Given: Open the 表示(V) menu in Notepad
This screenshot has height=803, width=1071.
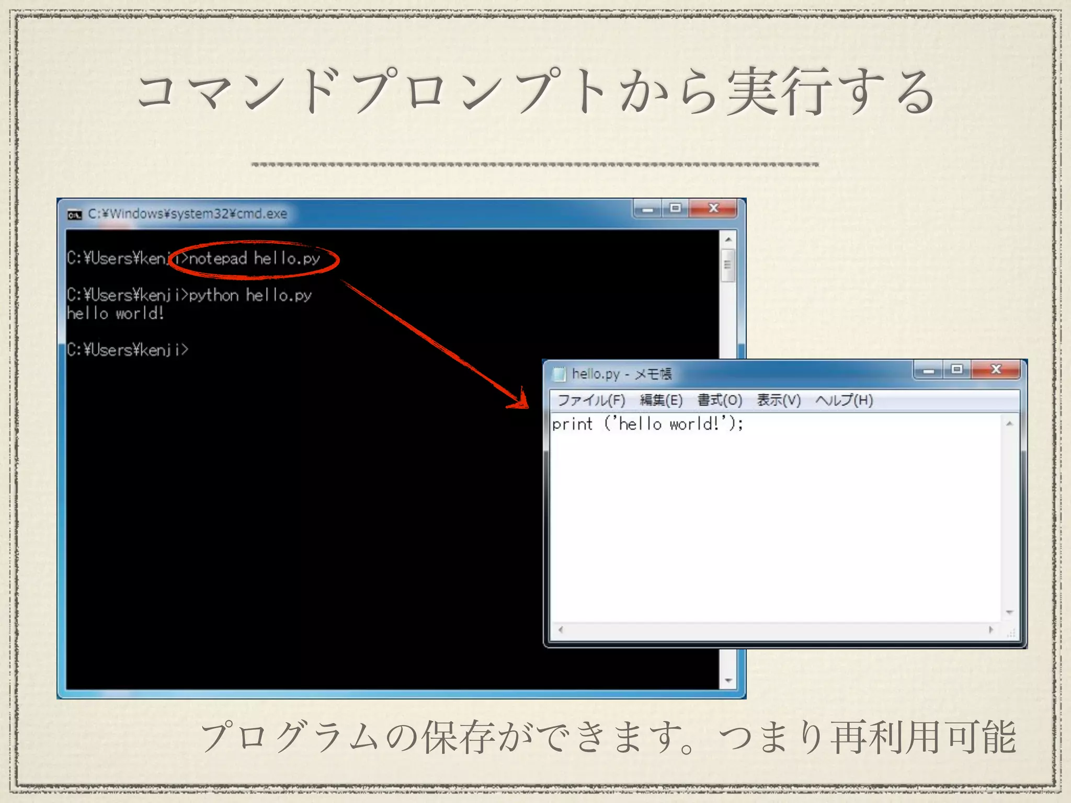Looking at the screenshot, I should 779,400.
